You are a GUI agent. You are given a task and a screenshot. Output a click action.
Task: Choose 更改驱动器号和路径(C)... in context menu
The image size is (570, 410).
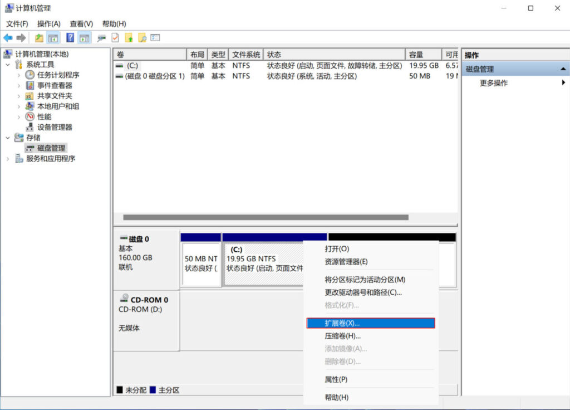(371, 292)
